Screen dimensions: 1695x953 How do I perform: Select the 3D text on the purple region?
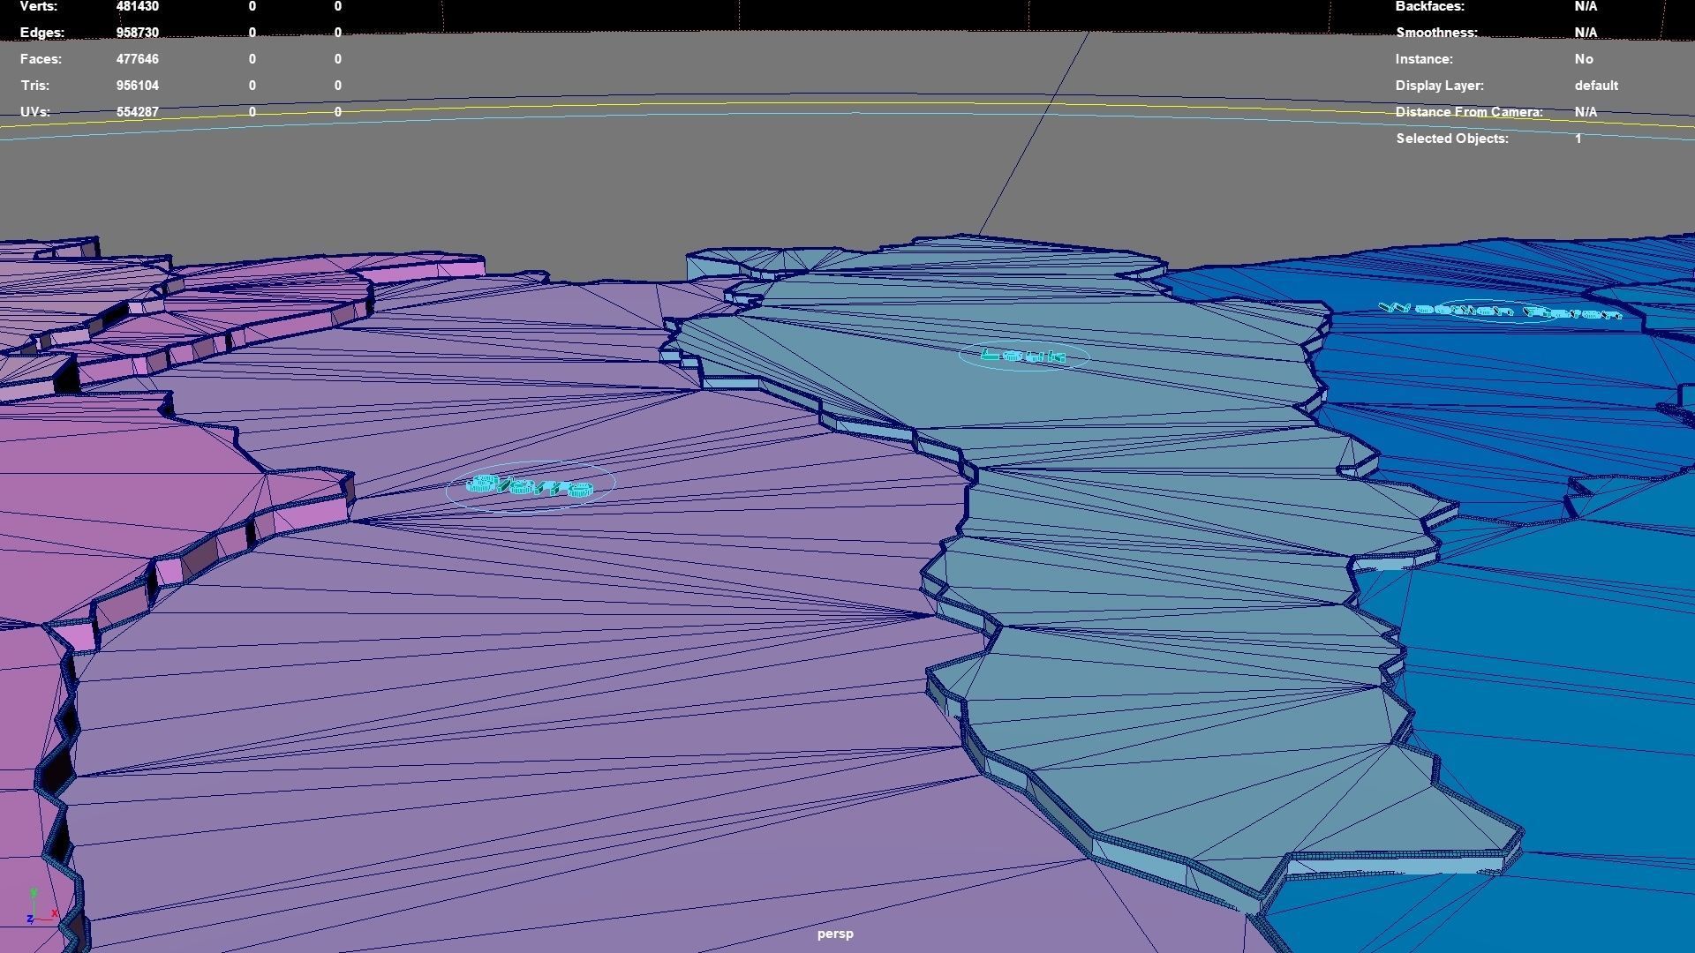point(530,486)
